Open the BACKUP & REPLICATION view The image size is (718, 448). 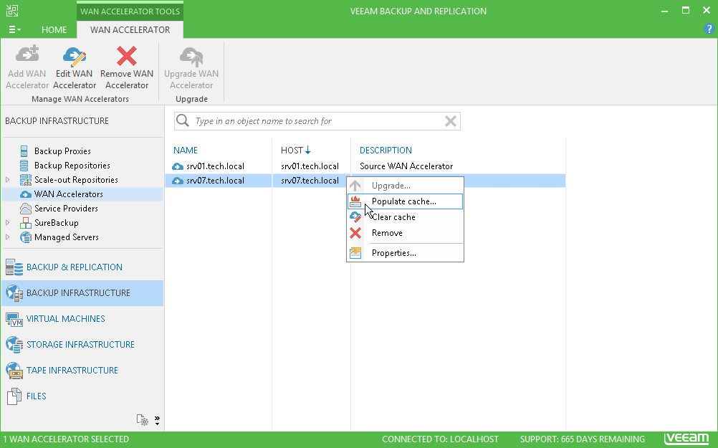(82, 267)
